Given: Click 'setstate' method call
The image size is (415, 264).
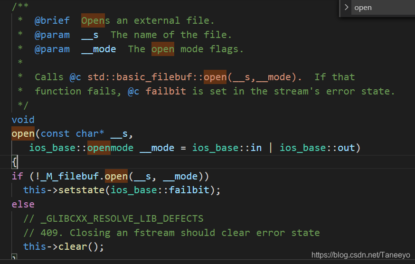Looking at the screenshot, I should tap(81, 190).
